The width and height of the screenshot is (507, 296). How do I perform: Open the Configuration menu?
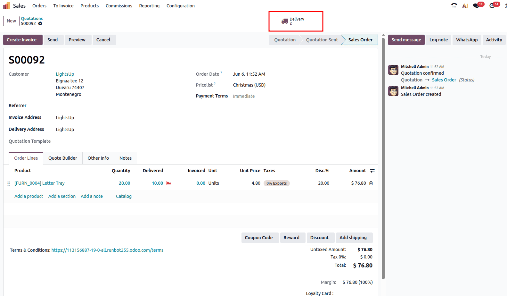click(x=181, y=6)
